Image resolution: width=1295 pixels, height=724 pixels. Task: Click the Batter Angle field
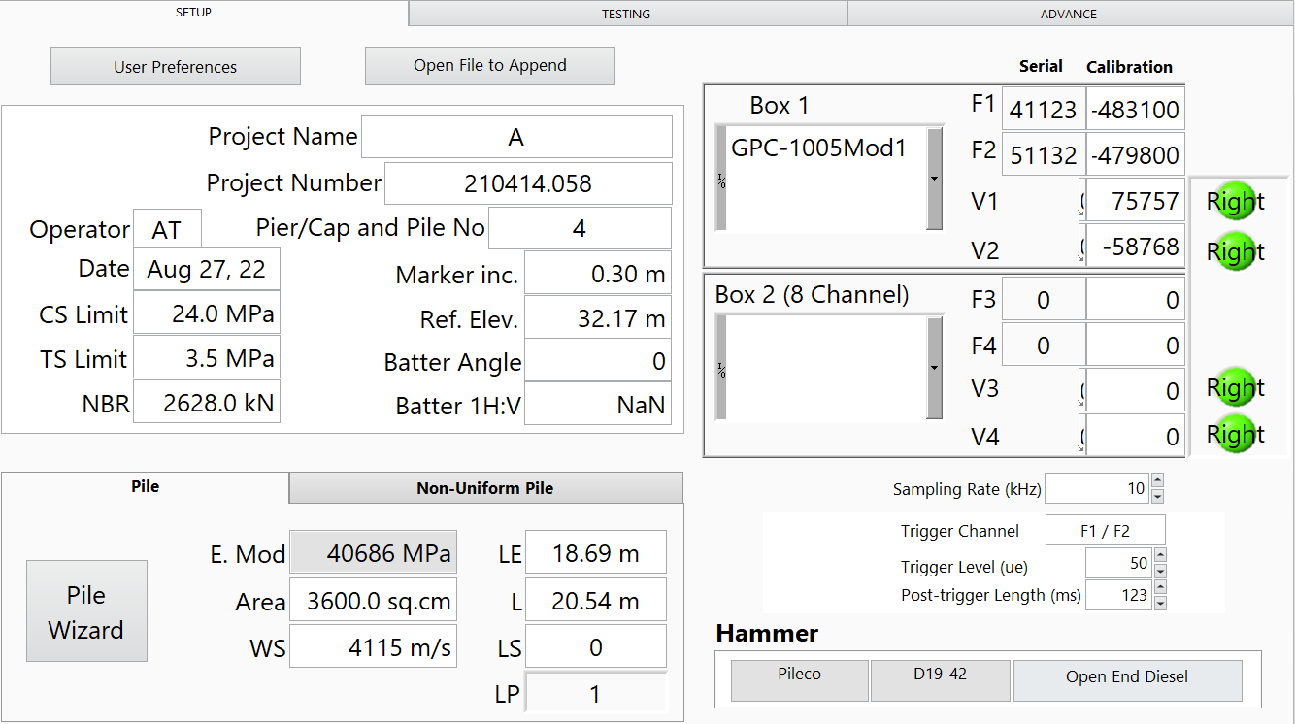(598, 362)
